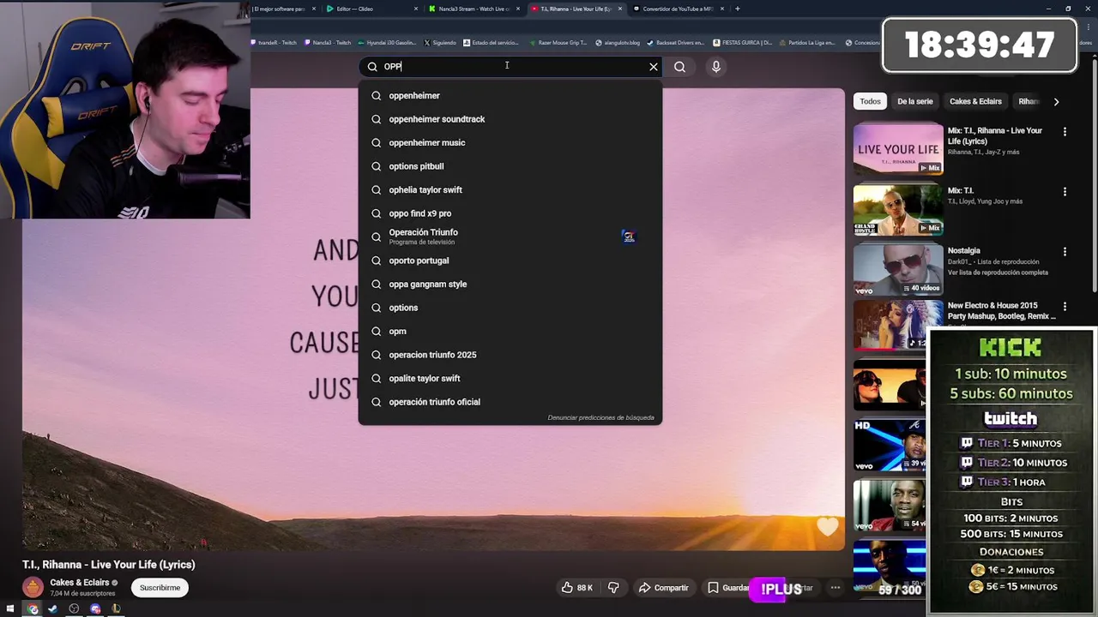Select the 'operación triunfo oficial' suggestion

coord(510,402)
